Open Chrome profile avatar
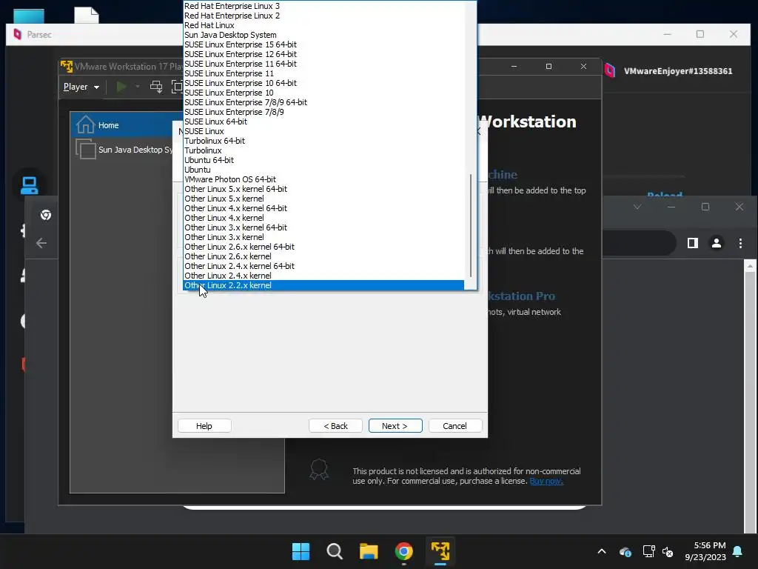This screenshot has width=758, height=569. (x=717, y=243)
